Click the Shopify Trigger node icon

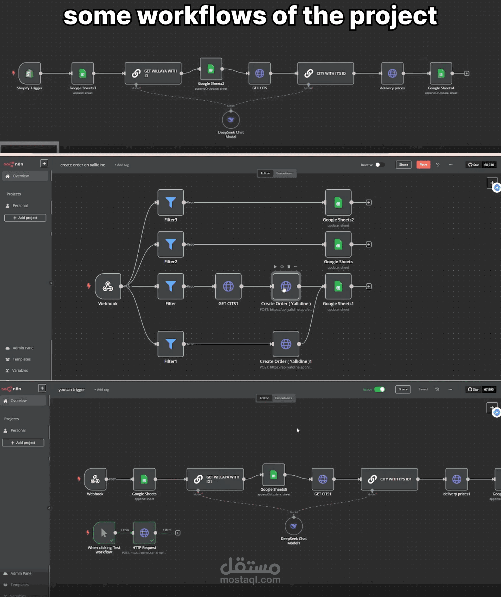click(x=30, y=73)
